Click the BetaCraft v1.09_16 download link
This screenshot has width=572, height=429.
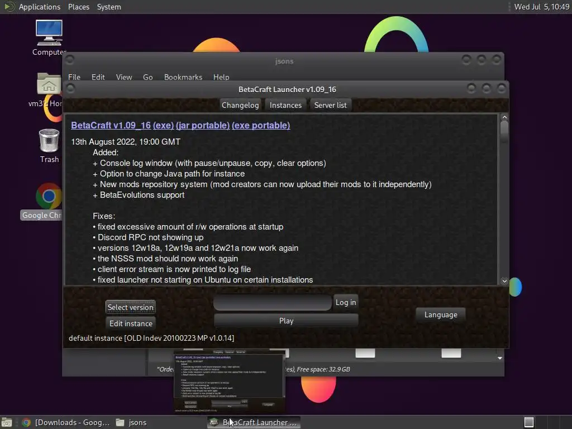tap(111, 126)
